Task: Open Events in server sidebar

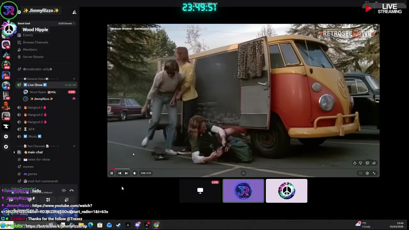Action: [x=28, y=35]
